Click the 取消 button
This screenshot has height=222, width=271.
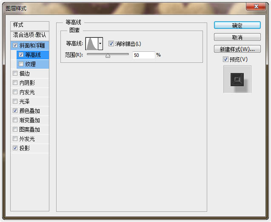[237, 37]
